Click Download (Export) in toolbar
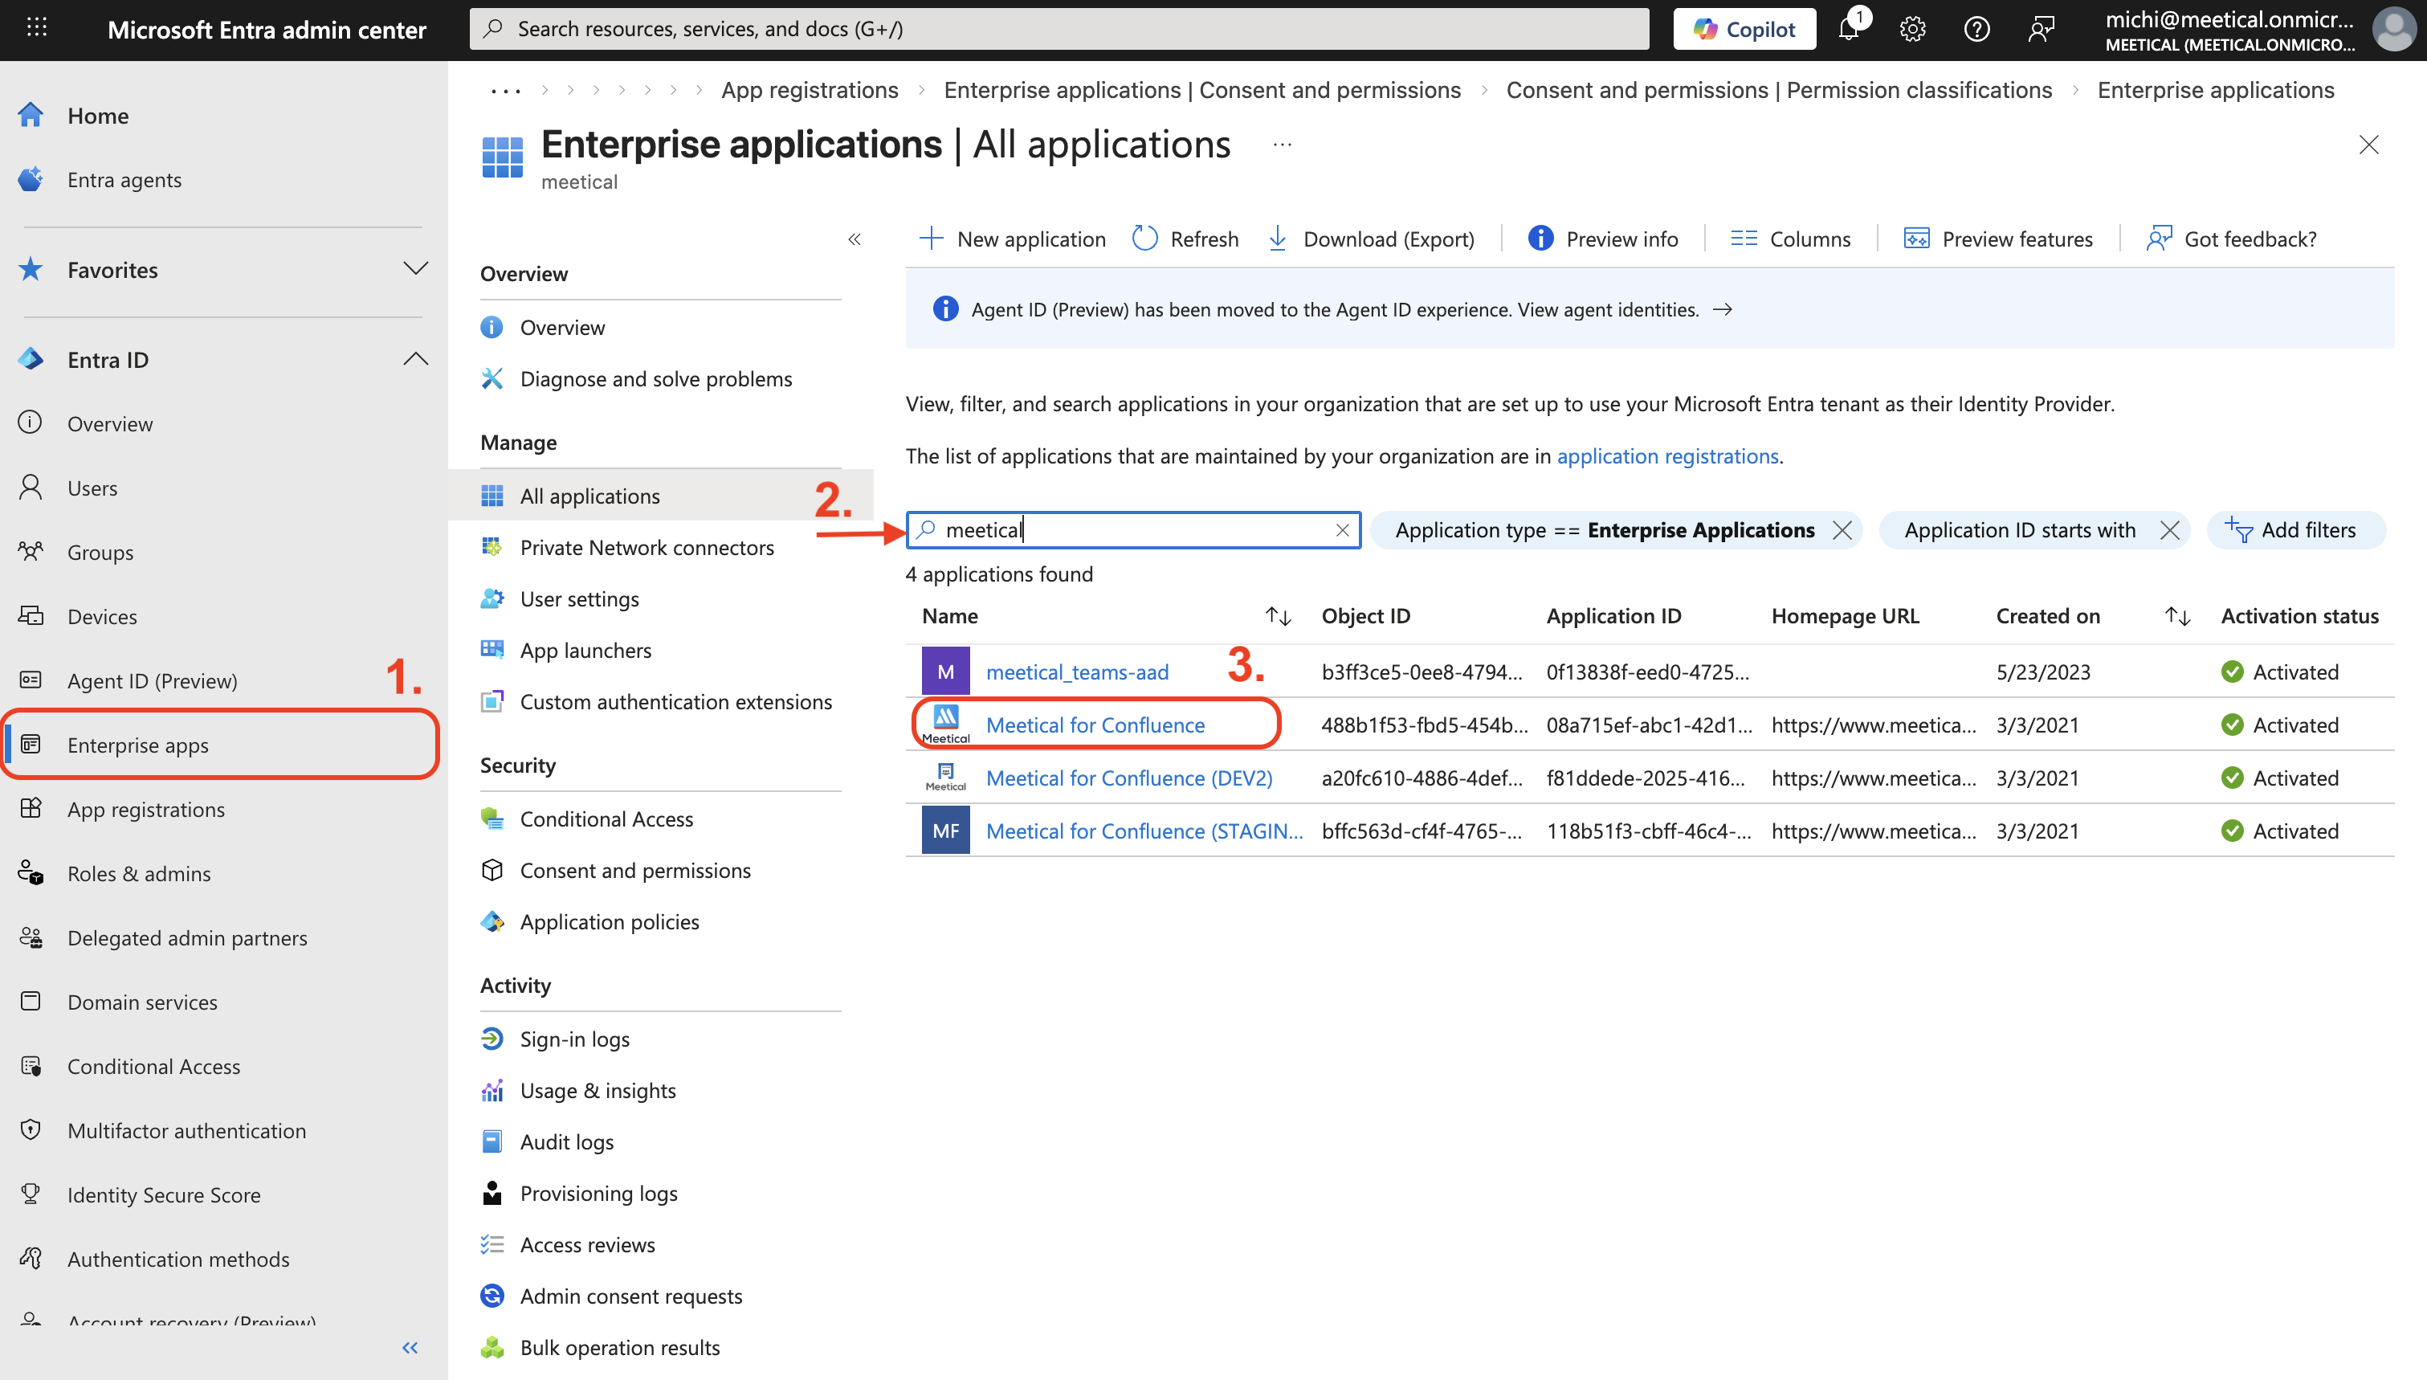The width and height of the screenshot is (2427, 1380). point(1370,238)
